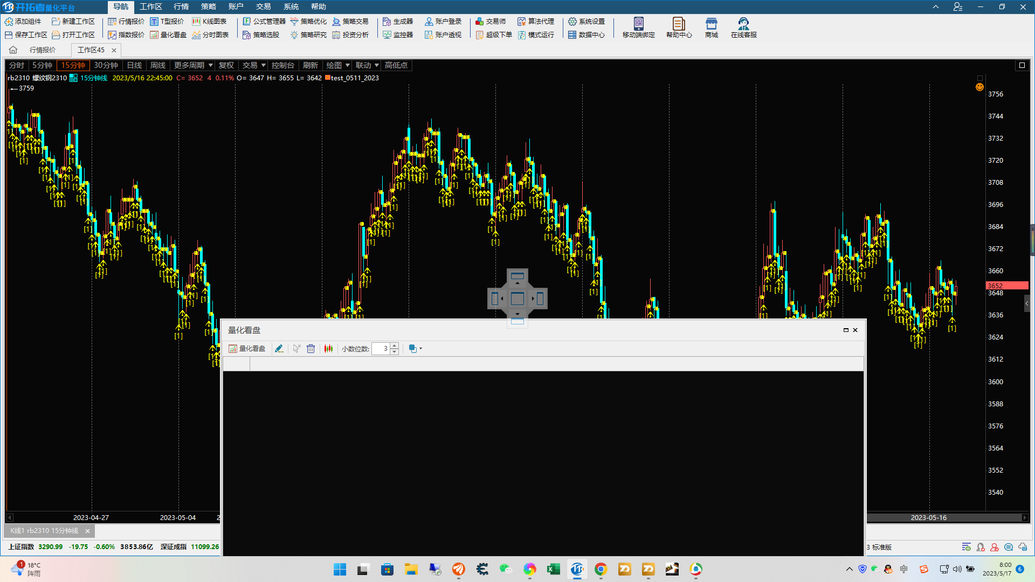Switch chart to 日线 daily period
Viewport: 1035px width, 582px height.
(x=134, y=65)
